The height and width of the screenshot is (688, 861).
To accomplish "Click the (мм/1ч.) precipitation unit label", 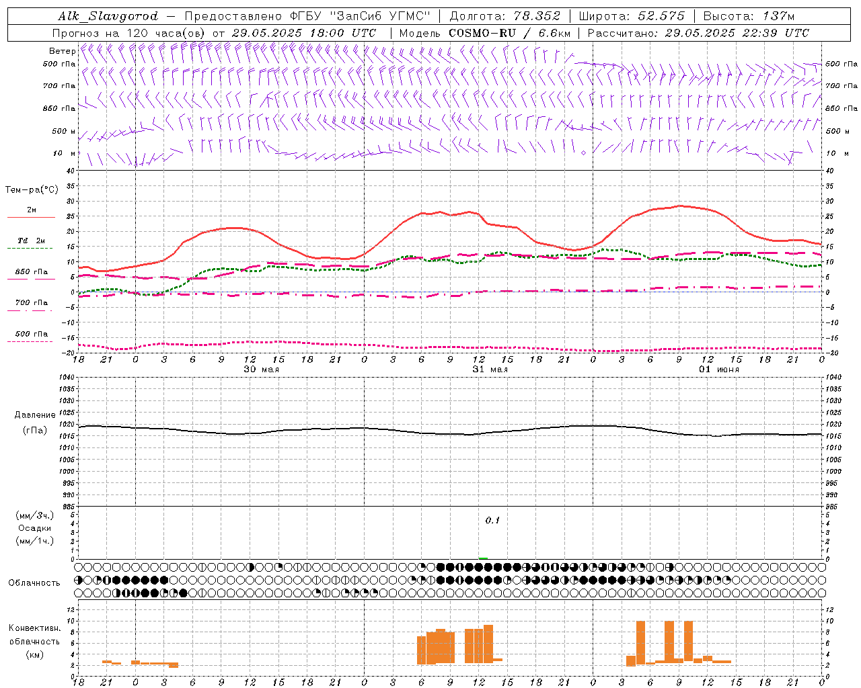I will [x=35, y=541].
